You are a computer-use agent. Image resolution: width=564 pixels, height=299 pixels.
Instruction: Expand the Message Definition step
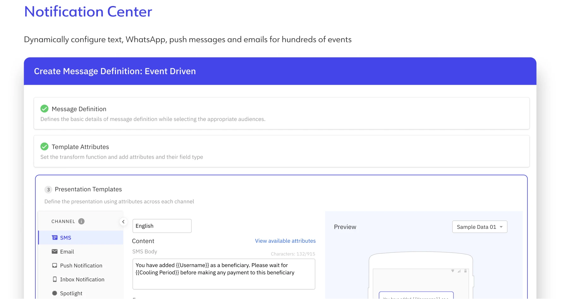[79, 109]
